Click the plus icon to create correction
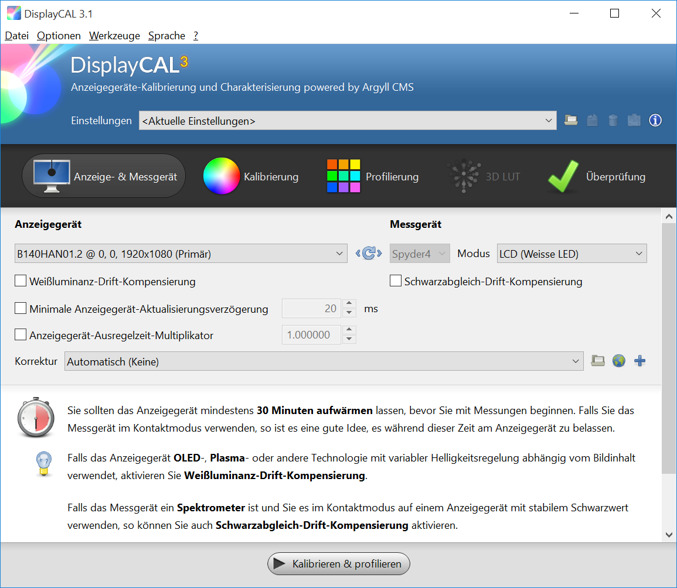 [x=640, y=361]
